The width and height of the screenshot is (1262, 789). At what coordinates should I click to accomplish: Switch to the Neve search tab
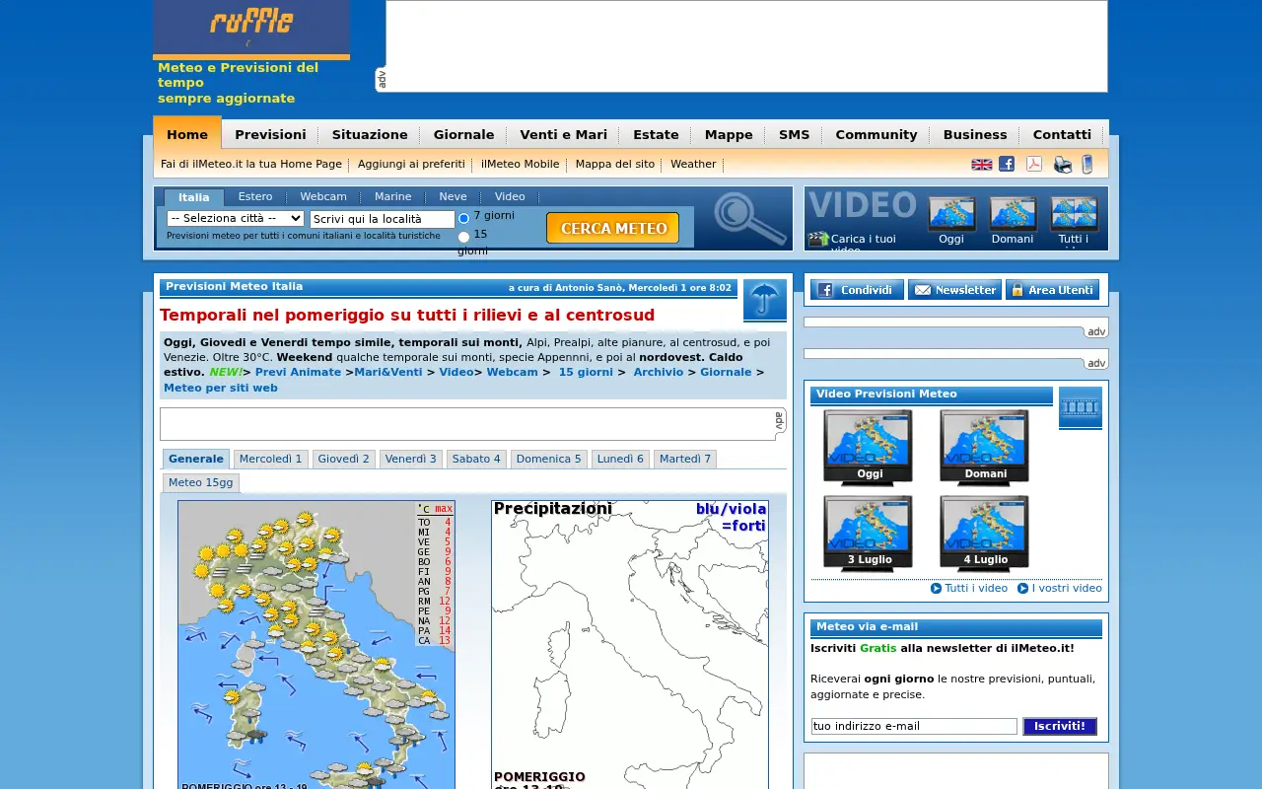(x=454, y=197)
